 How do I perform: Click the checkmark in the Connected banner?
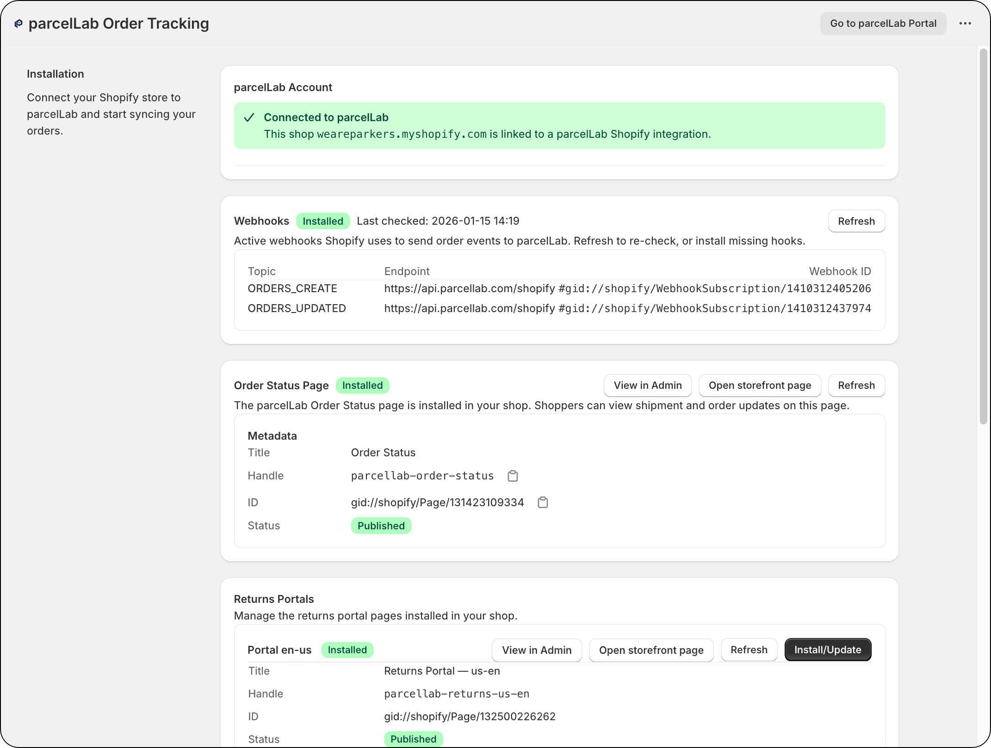(x=249, y=117)
